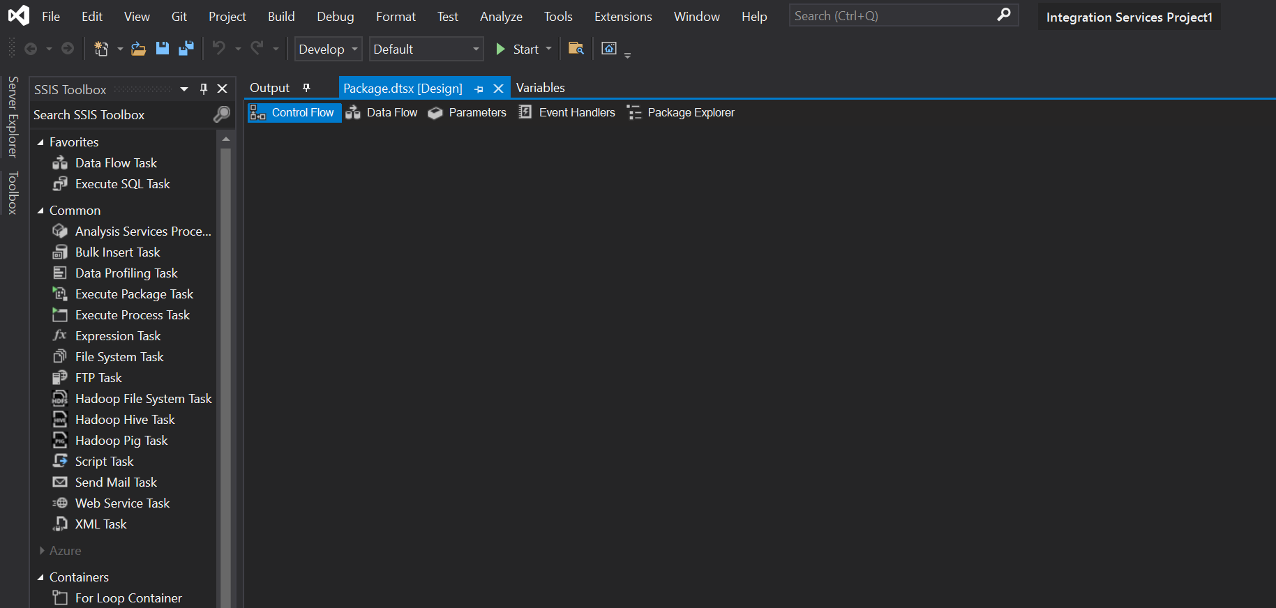Click the Execute SQL Task icon

click(x=60, y=184)
